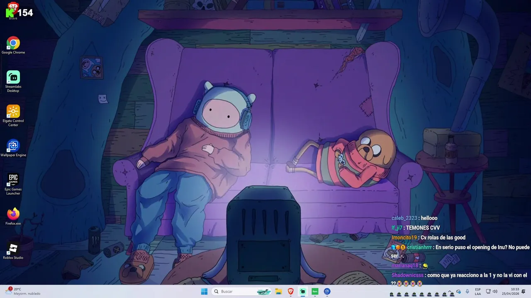Open the notification bell in the taskbar

(x=524, y=291)
